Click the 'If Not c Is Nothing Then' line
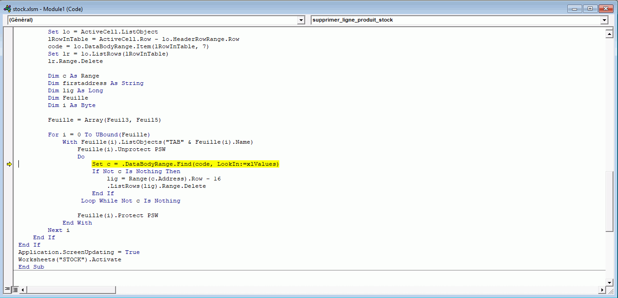 [136, 171]
